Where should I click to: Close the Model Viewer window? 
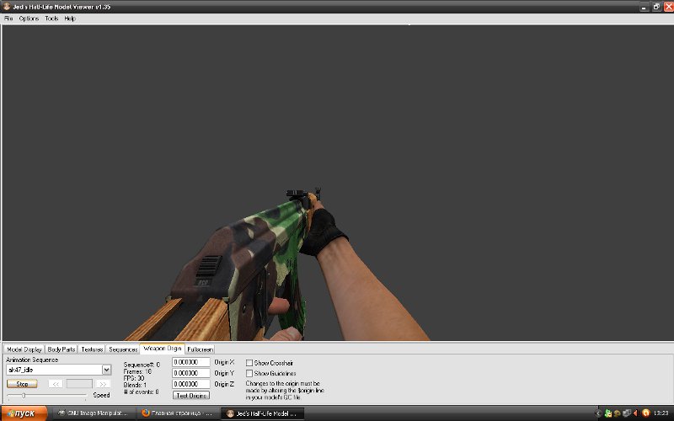668,7
